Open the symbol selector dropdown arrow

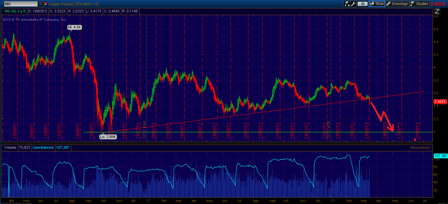coord(40,4)
